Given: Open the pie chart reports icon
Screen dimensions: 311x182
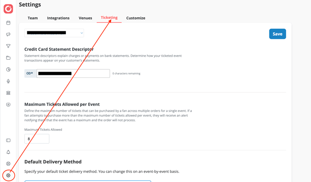Looking at the screenshot, I should tap(8, 70).
